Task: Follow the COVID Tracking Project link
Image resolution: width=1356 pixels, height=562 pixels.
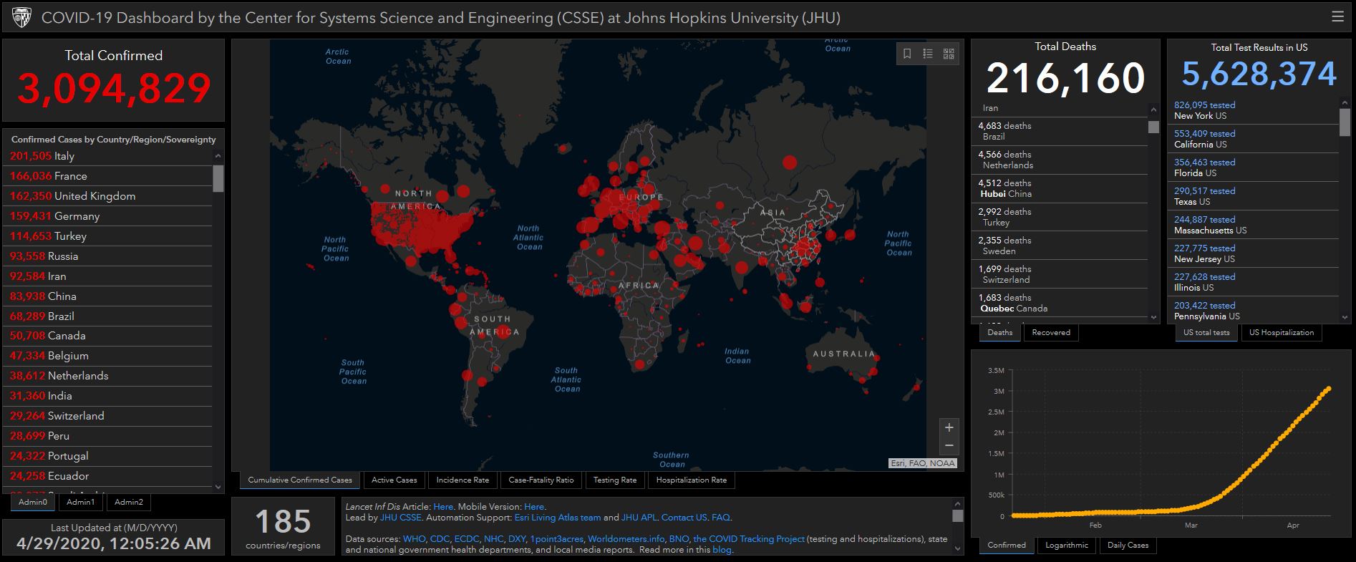Action: pyautogui.click(x=749, y=539)
